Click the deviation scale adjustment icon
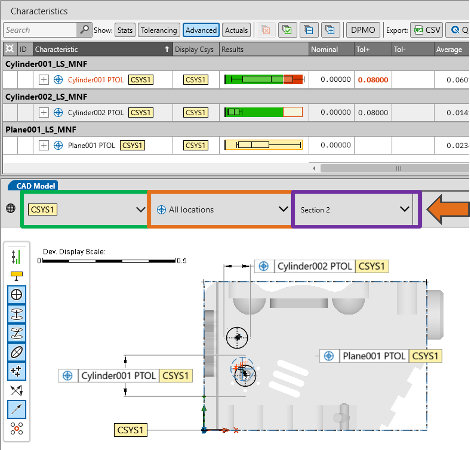This screenshot has height=450, width=470. tap(16, 257)
